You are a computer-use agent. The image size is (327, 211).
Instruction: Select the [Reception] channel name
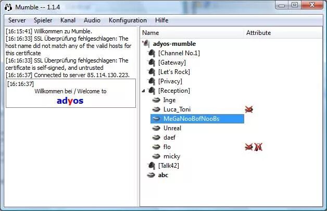(x=174, y=91)
